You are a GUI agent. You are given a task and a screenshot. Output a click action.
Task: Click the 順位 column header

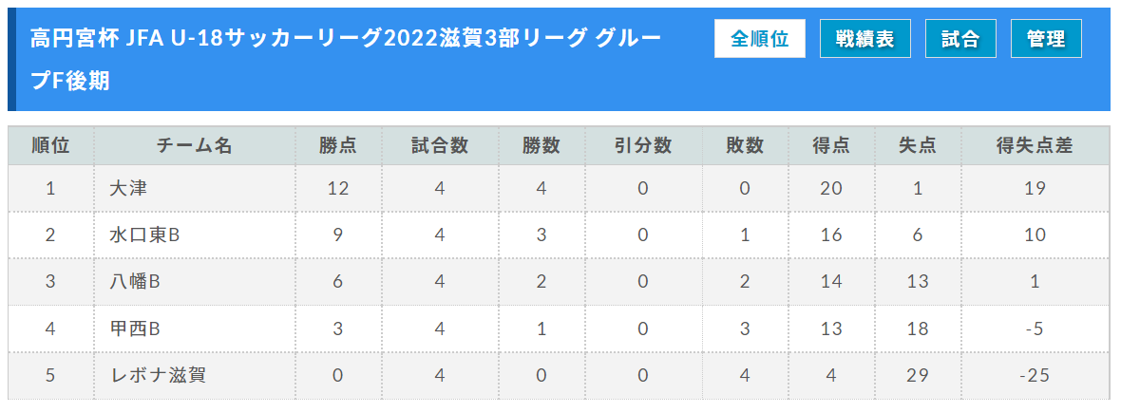tap(50, 146)
